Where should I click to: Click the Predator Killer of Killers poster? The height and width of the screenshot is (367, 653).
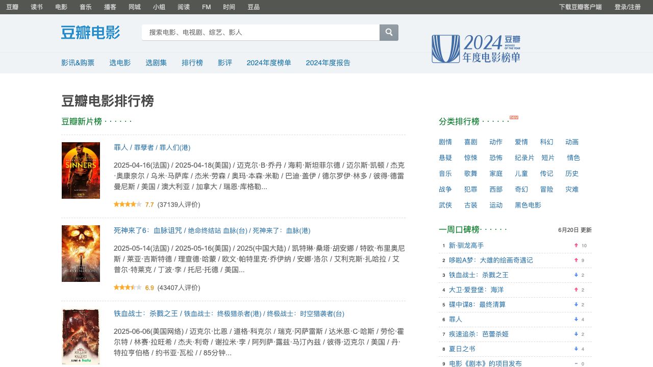tap(81, 336)
